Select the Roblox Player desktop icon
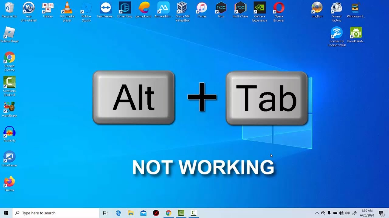Image resolution: width=389 pixels, height=218 pixels. 9,33
